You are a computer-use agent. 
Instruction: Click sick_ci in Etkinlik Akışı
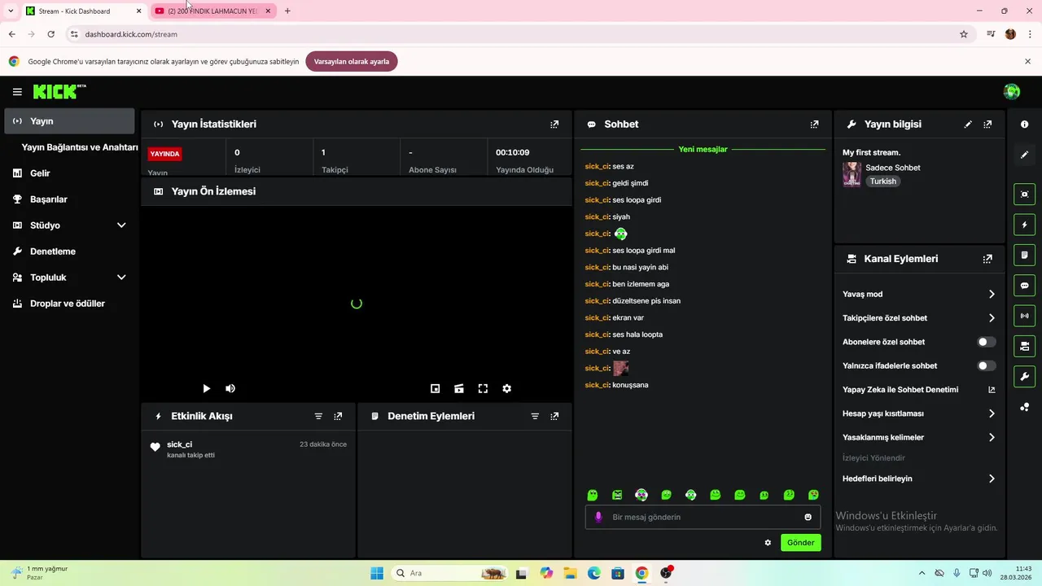pyautogui.click(x=179, y=444)
